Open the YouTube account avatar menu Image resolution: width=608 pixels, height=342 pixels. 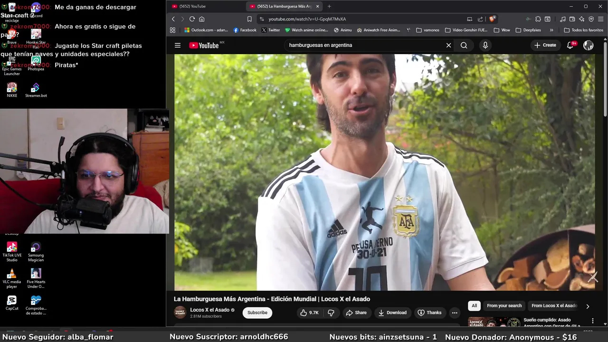[588, 45]
